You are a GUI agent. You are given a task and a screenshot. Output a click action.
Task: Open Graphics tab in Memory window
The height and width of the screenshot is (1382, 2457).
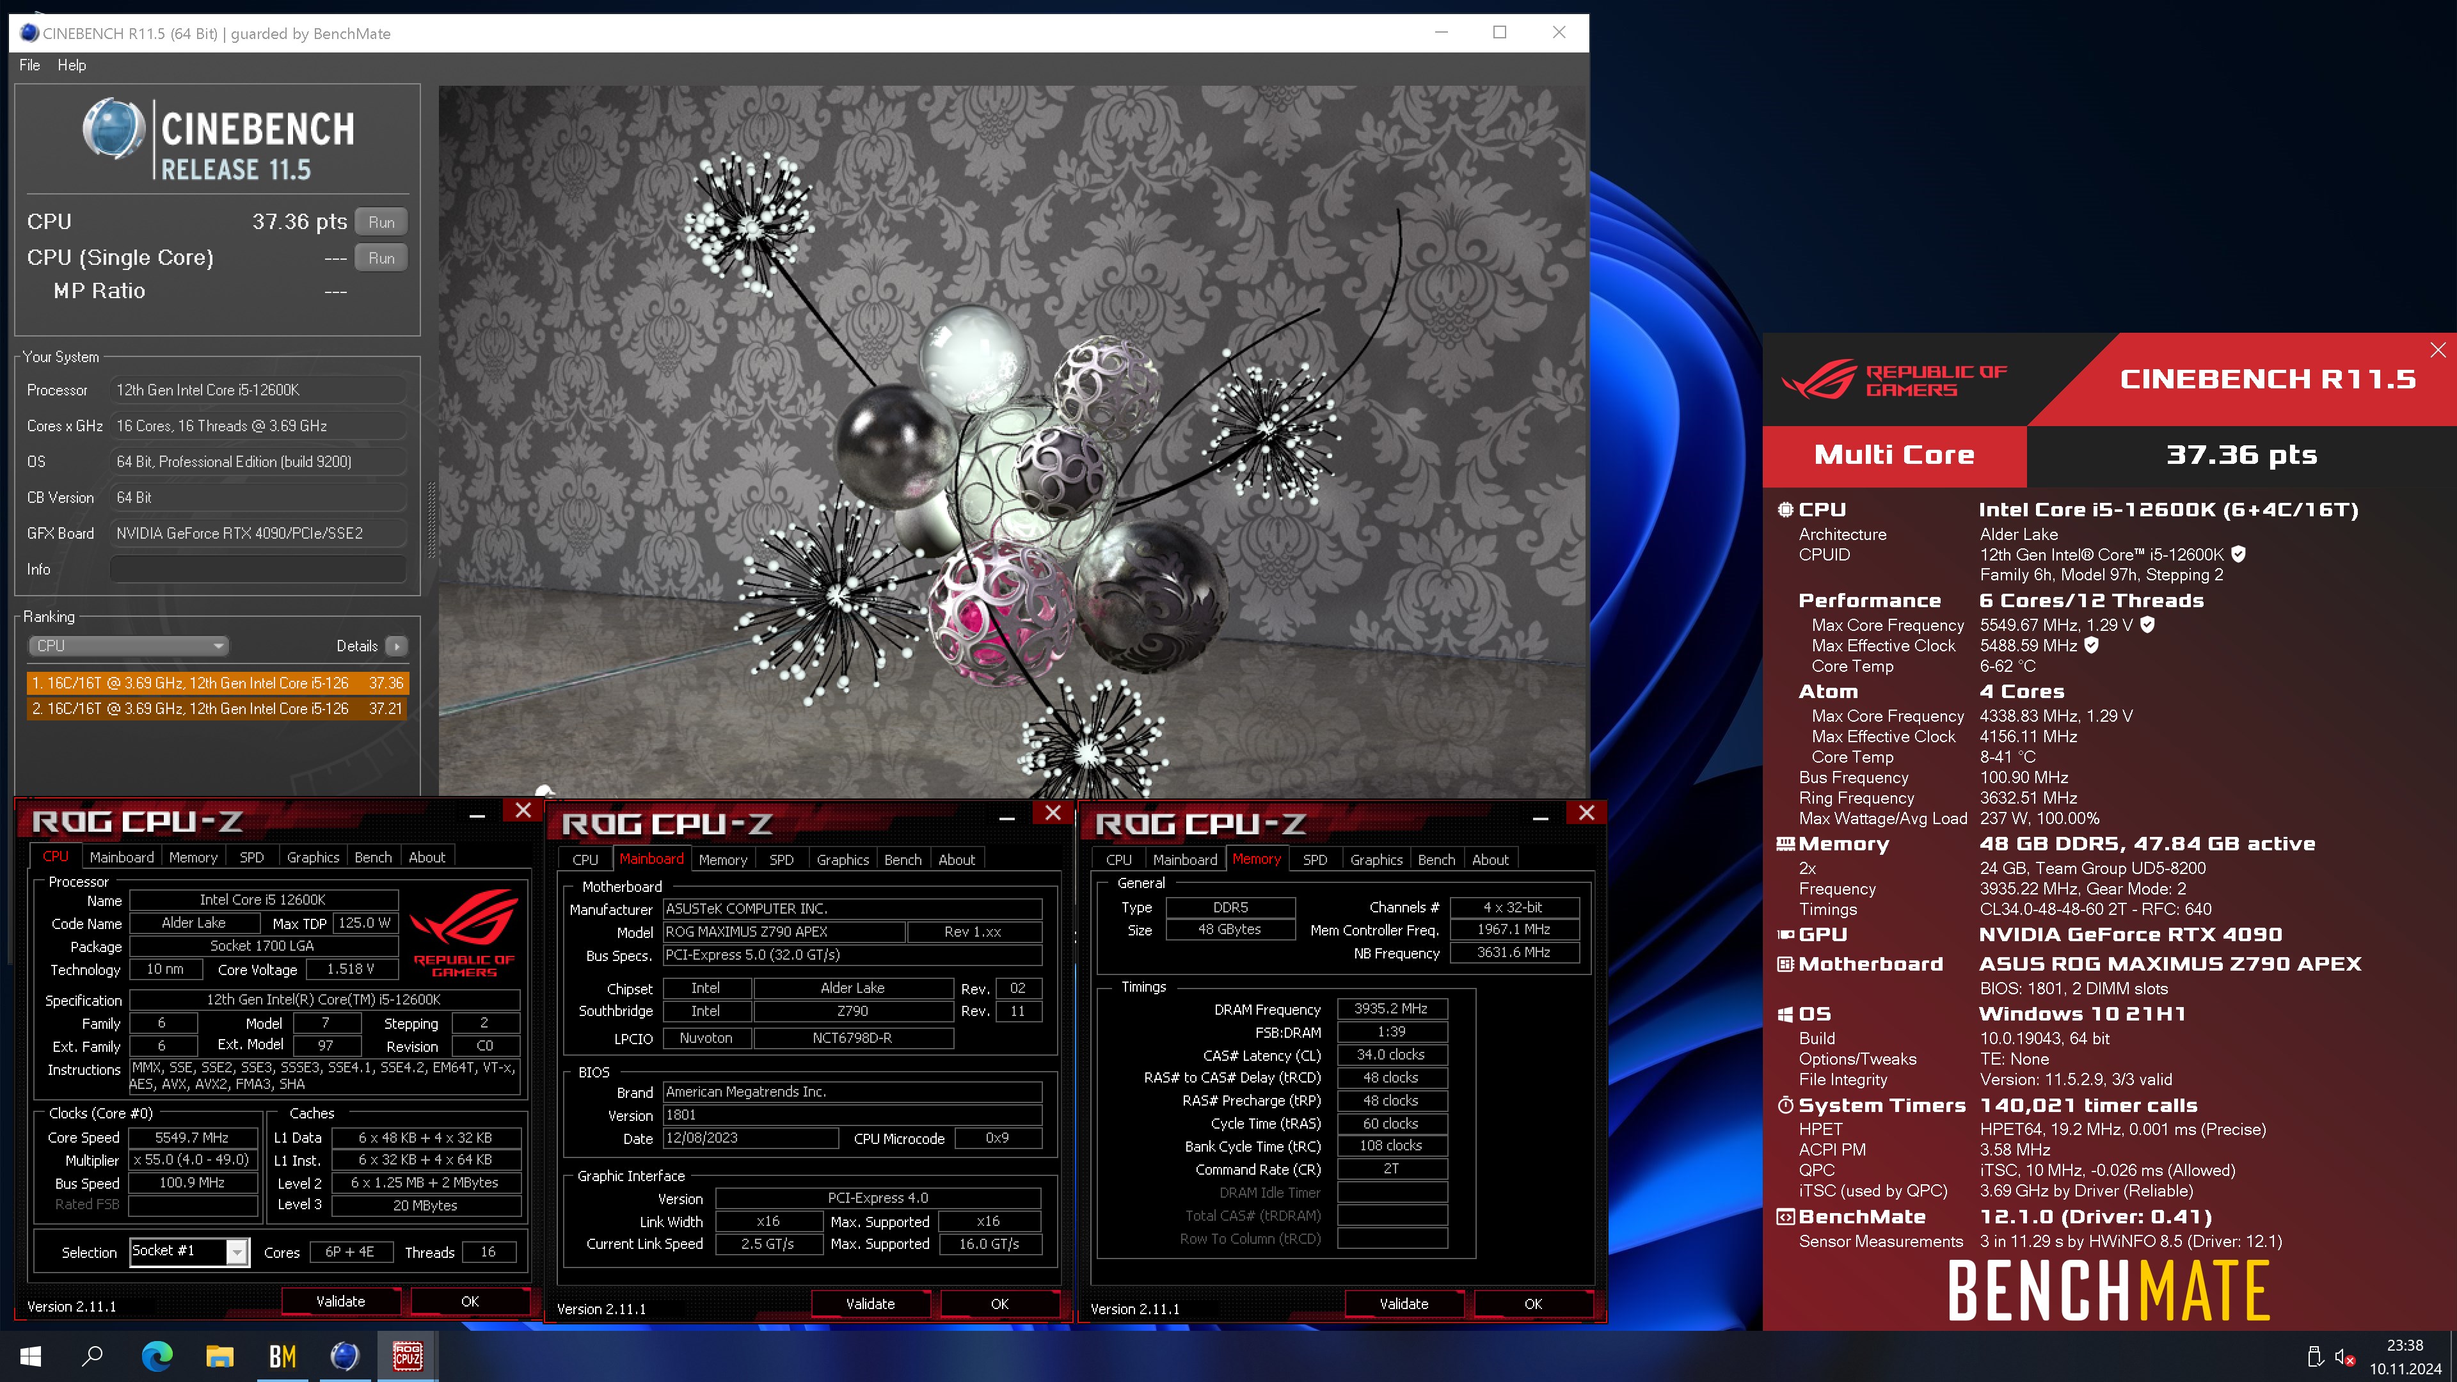[1376, 859]
